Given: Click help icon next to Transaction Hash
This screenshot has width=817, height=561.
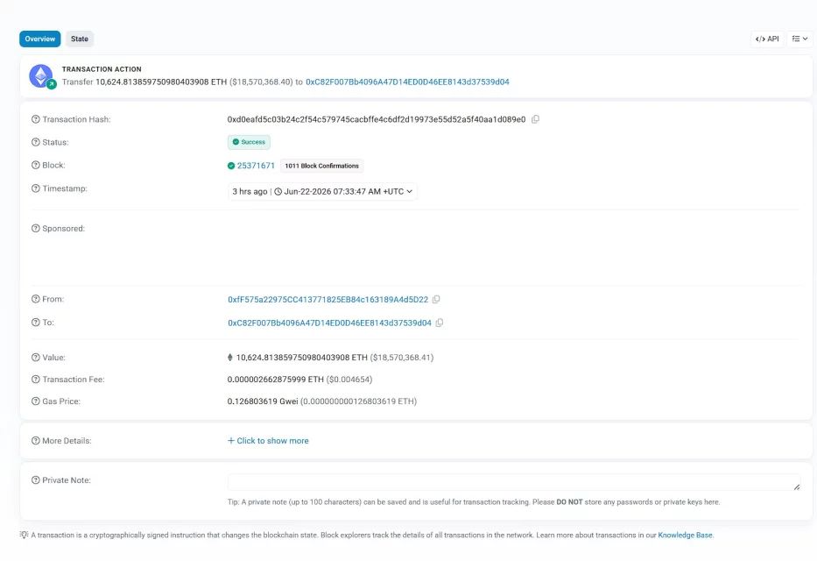Looking at the screenshot, I should [x=35, y=119].
